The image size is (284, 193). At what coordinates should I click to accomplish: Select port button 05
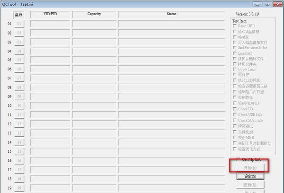(x=19, y=60)
